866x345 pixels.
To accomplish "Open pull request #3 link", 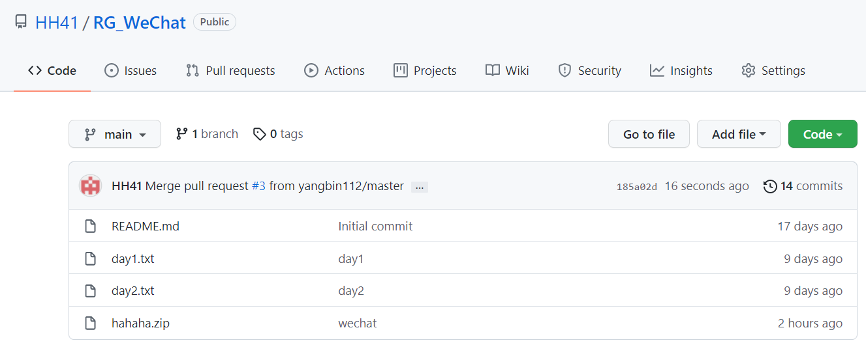I will click(258, 186).
